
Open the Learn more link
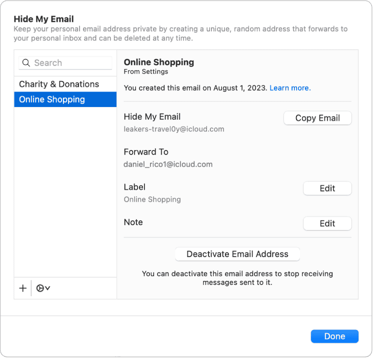tap(290, 88)
